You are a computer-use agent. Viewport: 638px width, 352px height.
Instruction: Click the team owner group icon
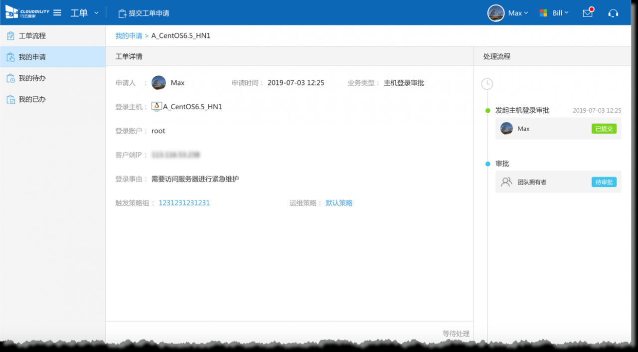[506, 182]
